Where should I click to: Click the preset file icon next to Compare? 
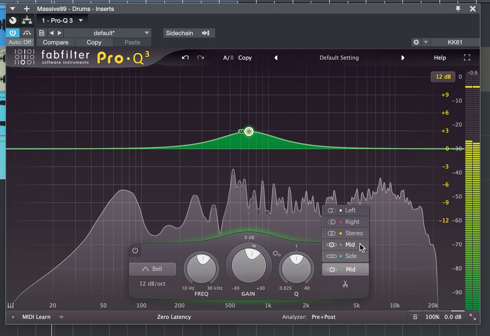[x=41, y=33]
